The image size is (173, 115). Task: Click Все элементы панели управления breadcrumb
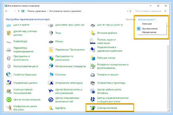[x=65, y=11]
